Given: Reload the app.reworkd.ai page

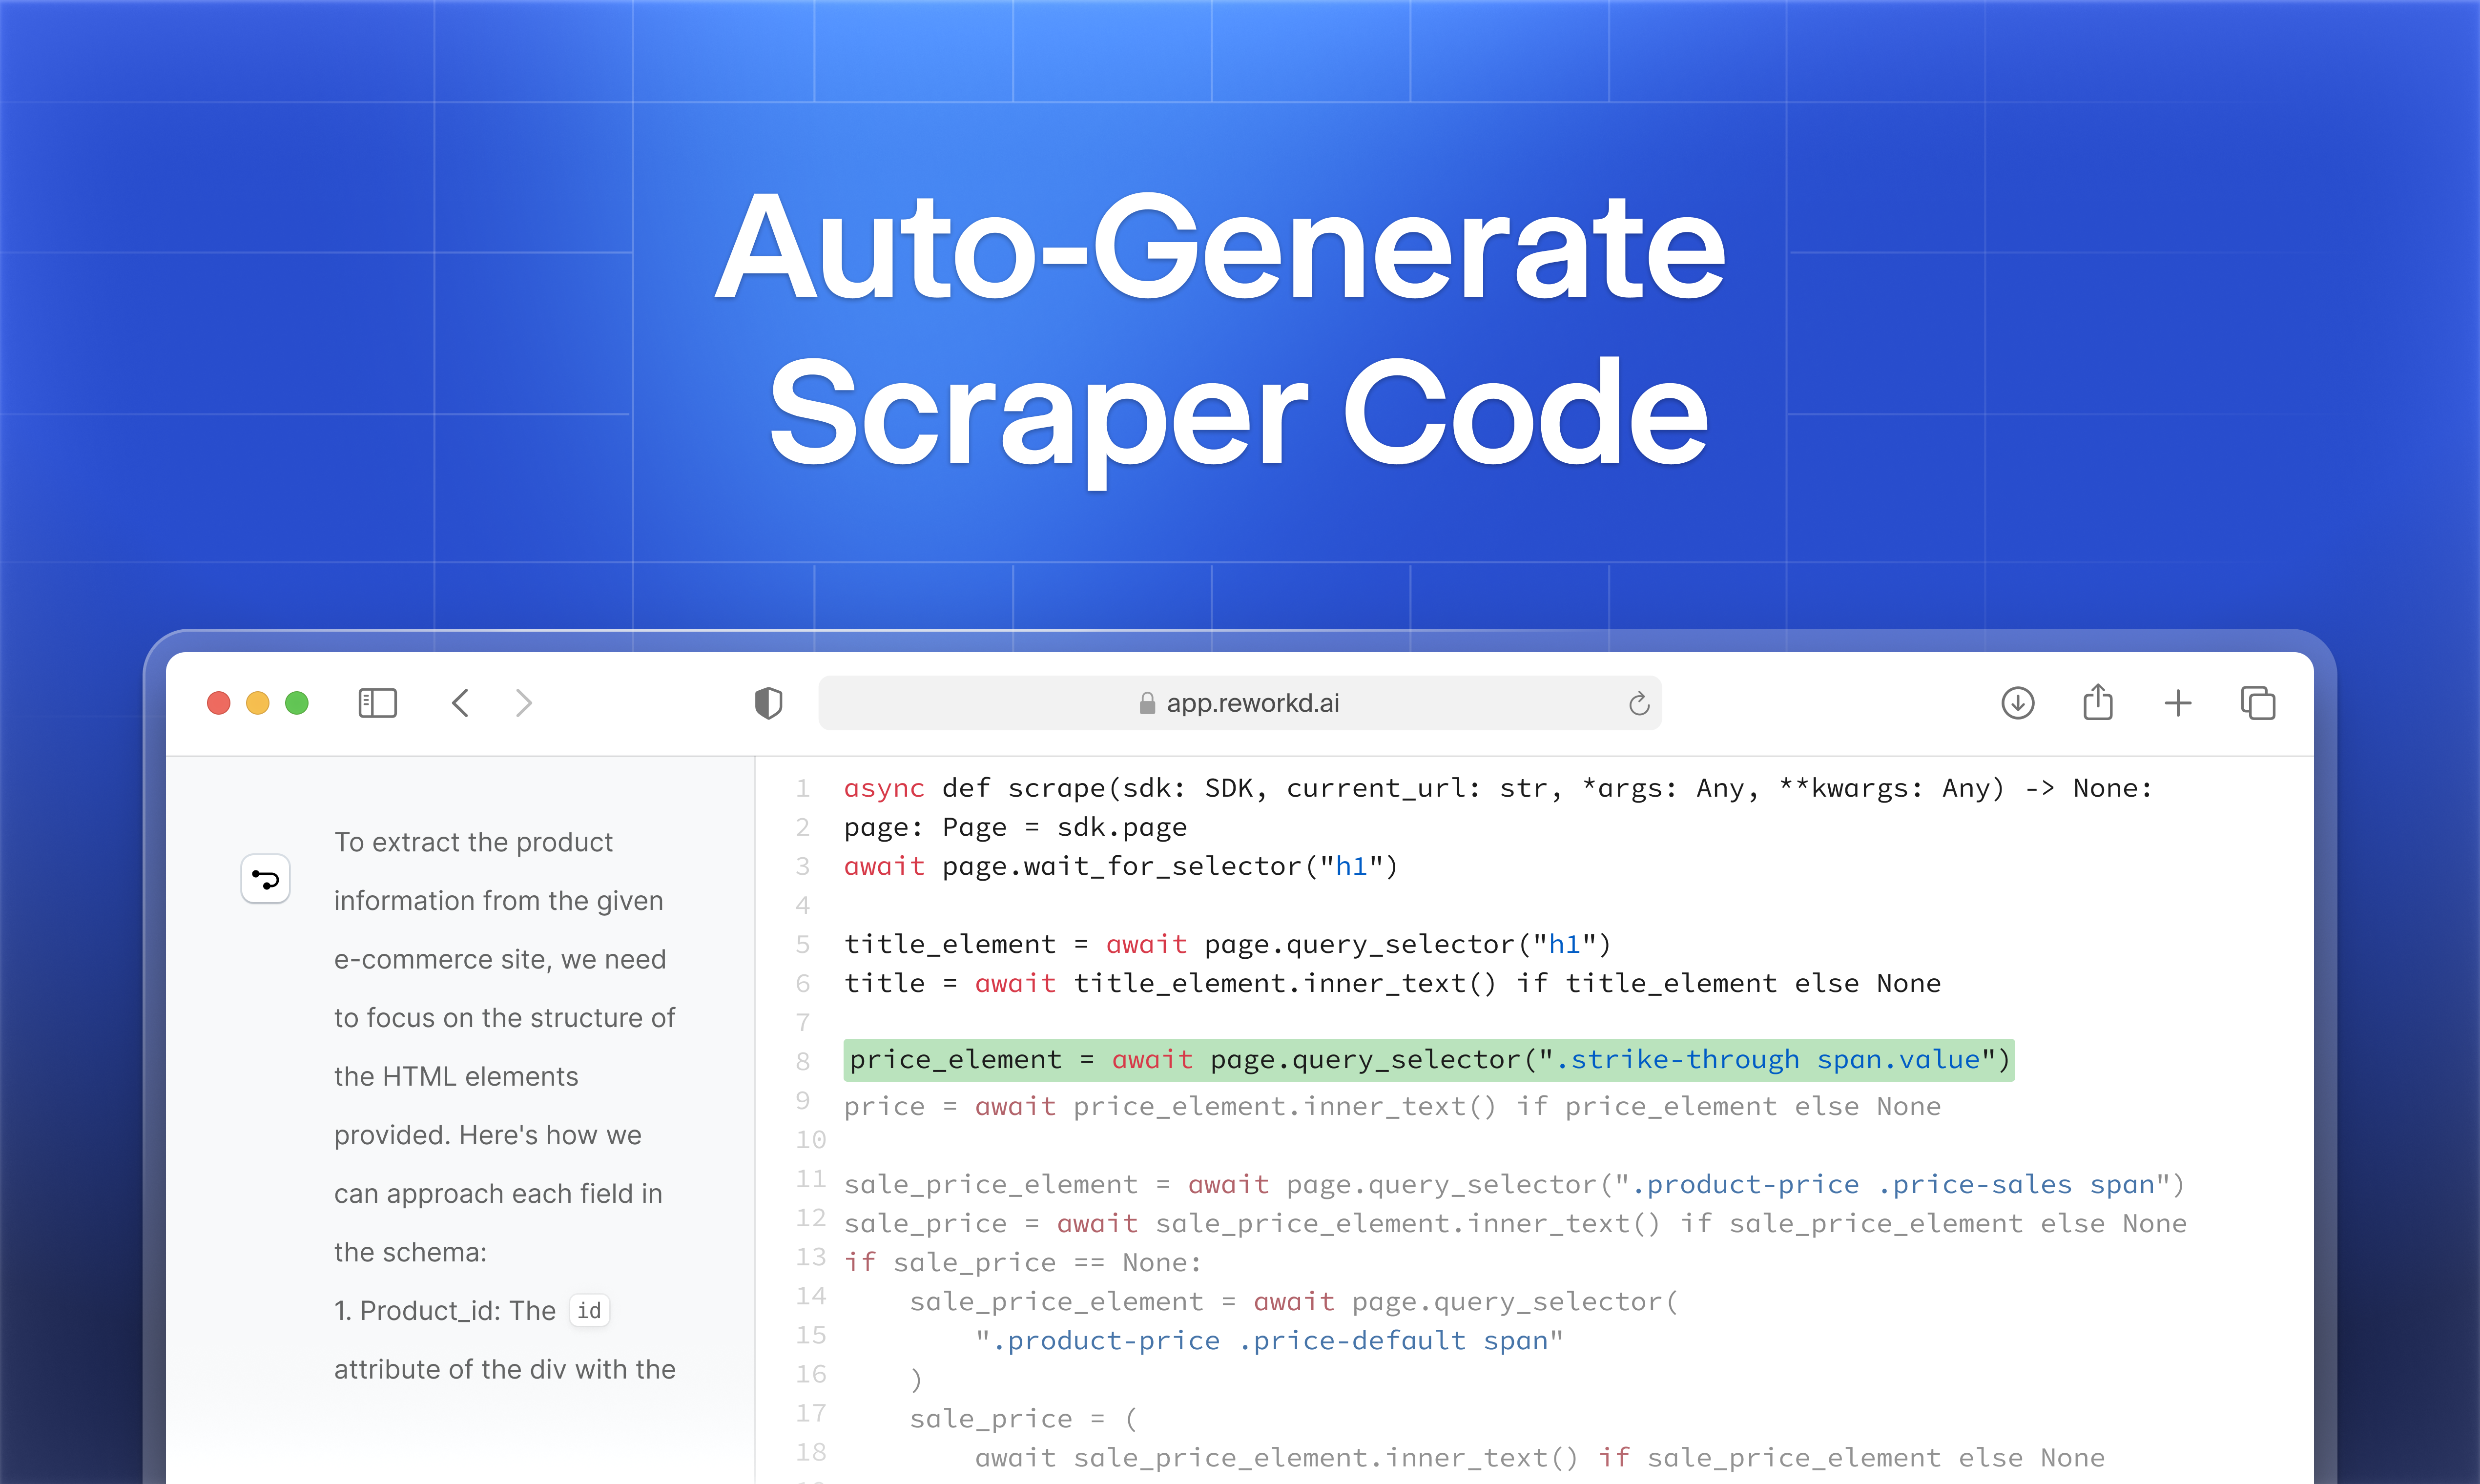Looking at the screenshot, I should coord(1638,704).
